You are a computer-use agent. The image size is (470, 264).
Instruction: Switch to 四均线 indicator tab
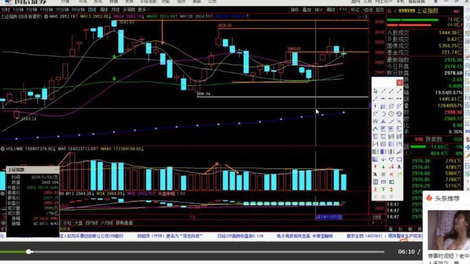pos(92,223)
